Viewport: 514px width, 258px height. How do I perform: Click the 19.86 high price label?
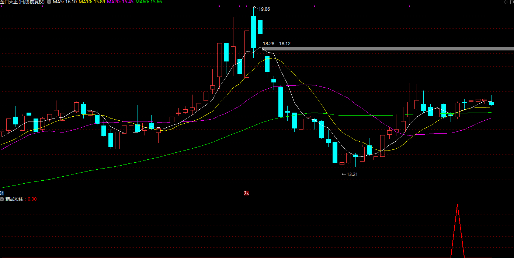click(x=264, y=9)
